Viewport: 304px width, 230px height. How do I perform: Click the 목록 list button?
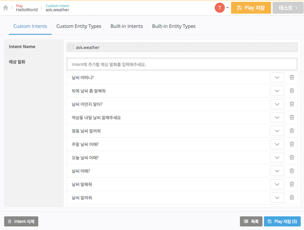251,221
